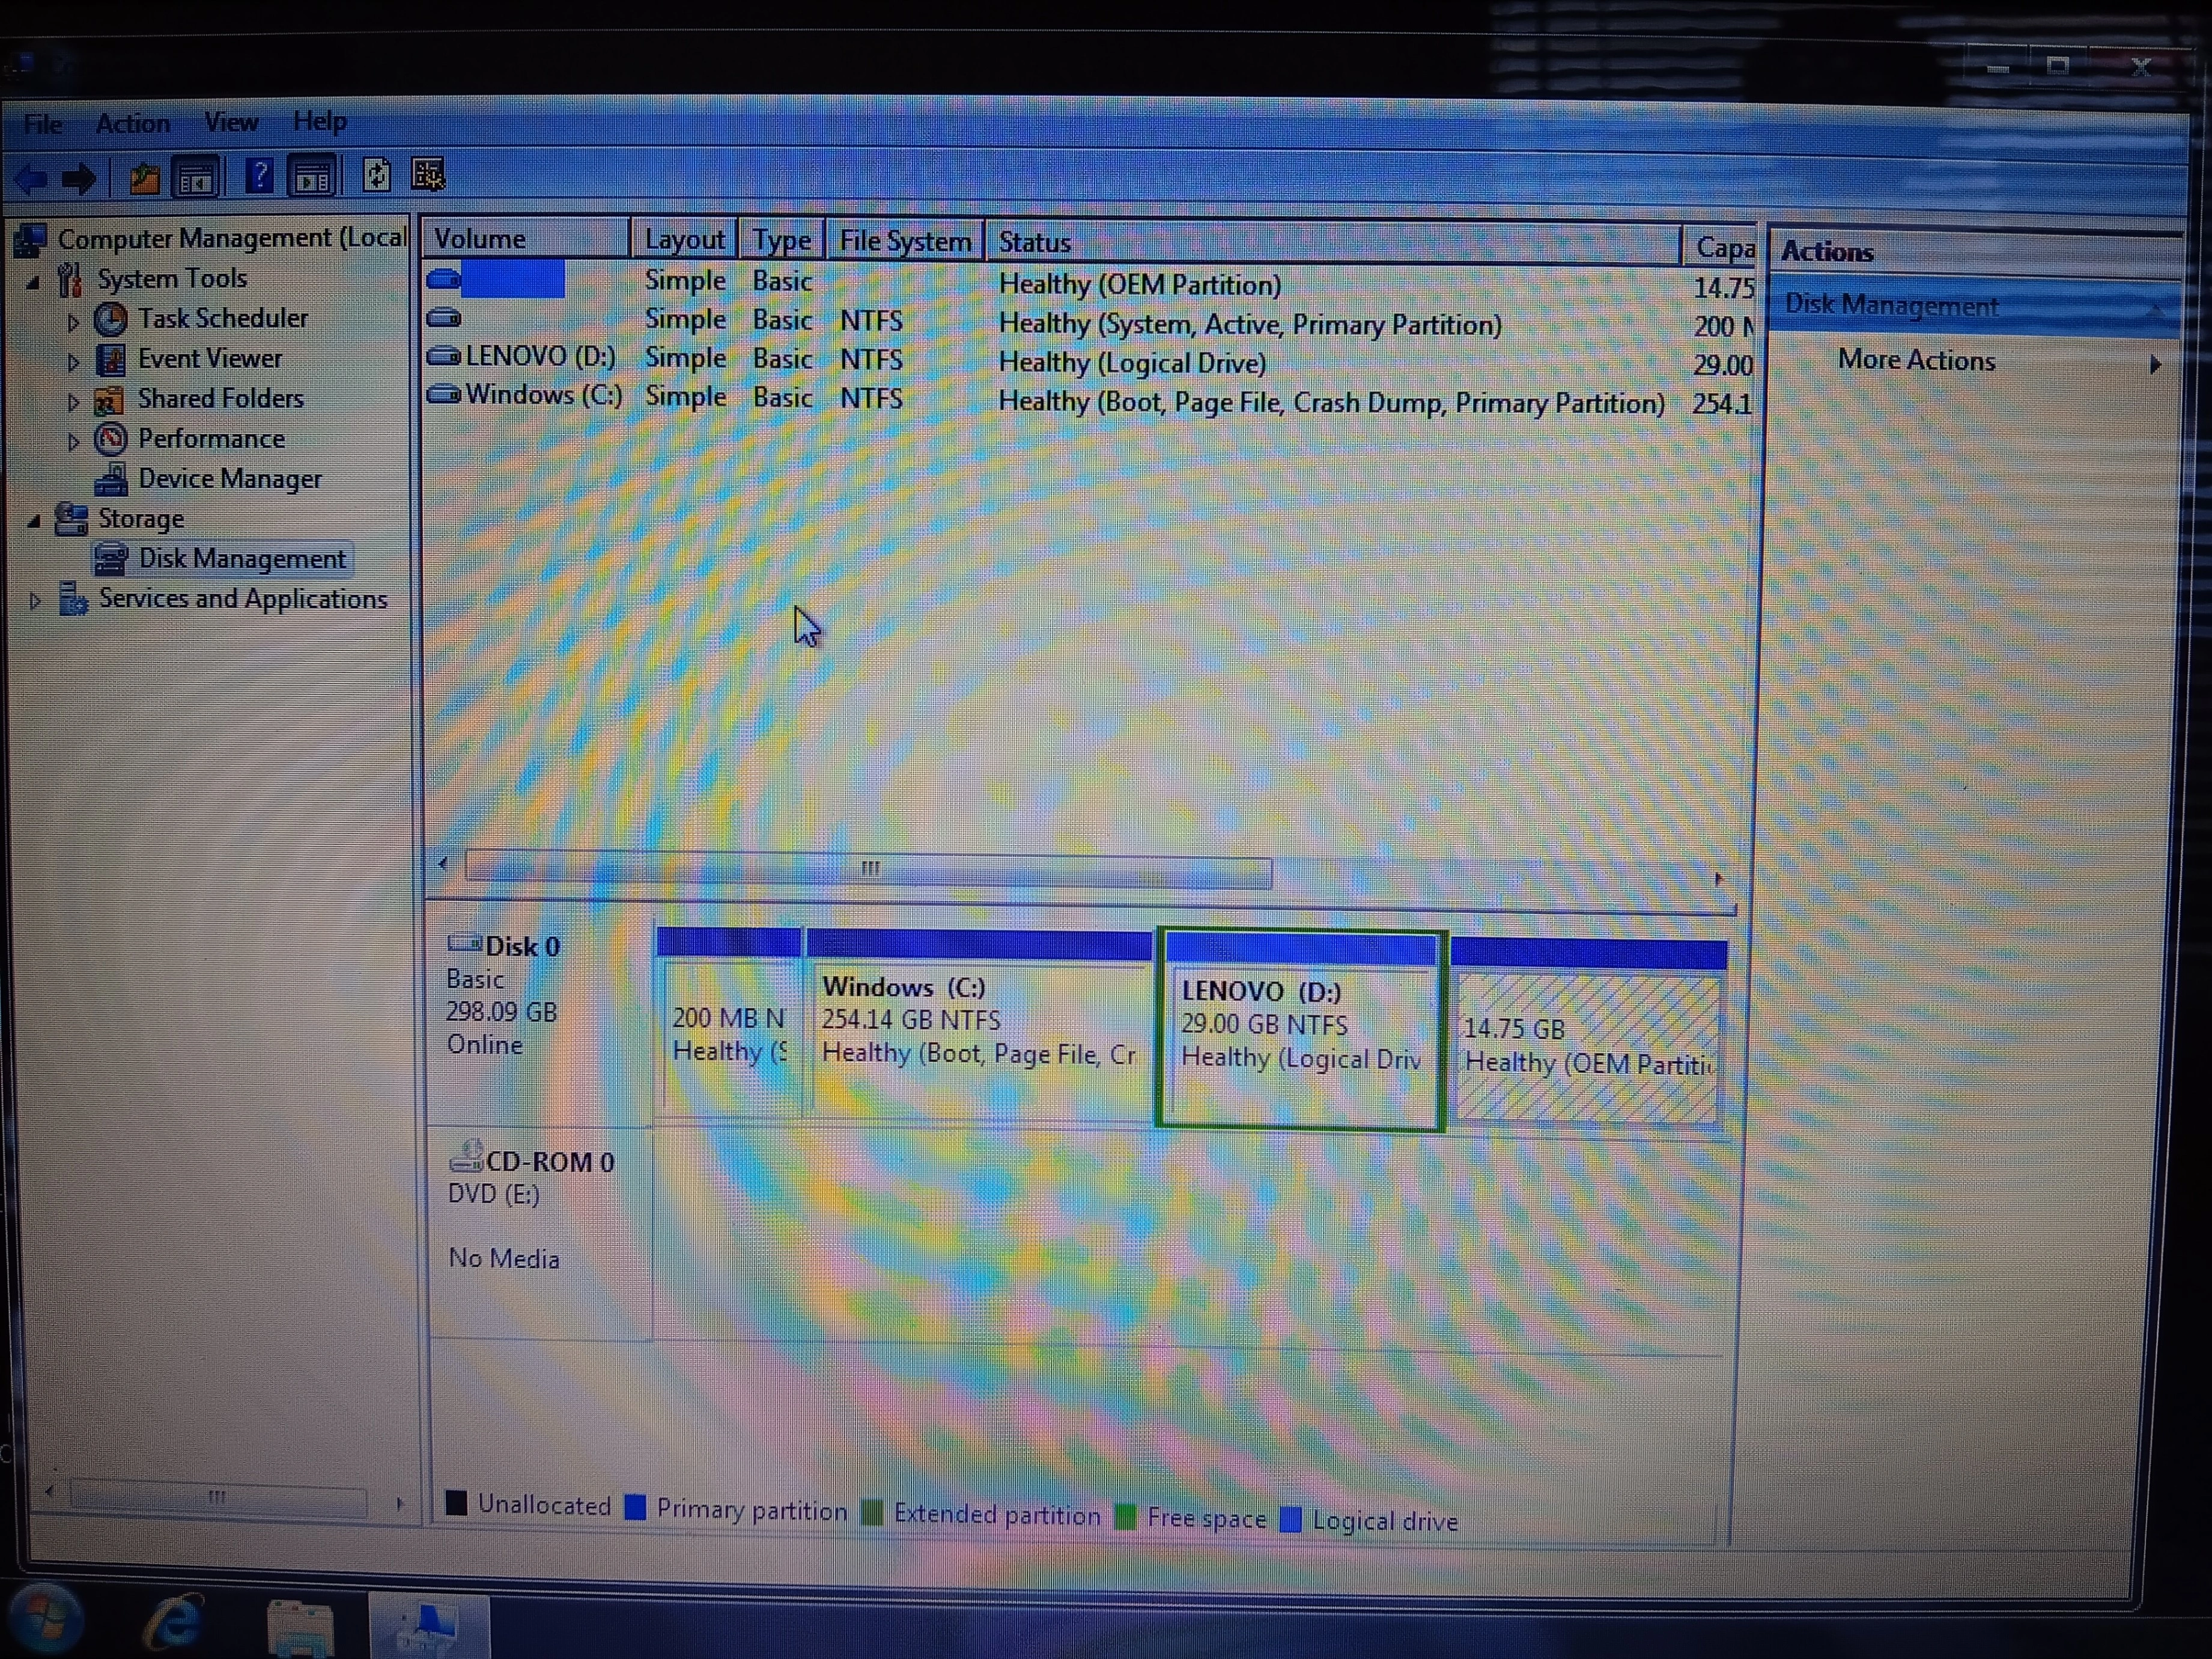
Task: Open Device Manager in the tree
Action: pyautogui.click(x=229, y=479)
